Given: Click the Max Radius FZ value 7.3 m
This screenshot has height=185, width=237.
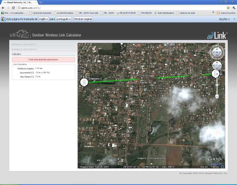Looking at the screenshot, I should pyautogui.click(x=38, y=76).
